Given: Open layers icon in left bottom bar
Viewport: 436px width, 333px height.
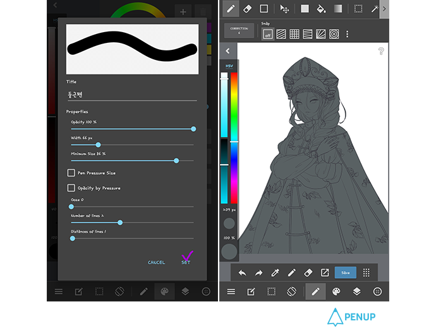Looking at the screenshot, I should (185, 291).
